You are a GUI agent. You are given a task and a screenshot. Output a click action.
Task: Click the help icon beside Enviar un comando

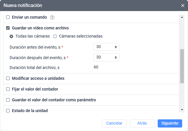tap(52, 17)
